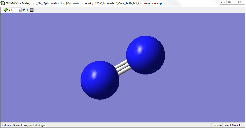Click the 'Inquire' status bar entry
This screenshot has height=128, width=246.
218,125
